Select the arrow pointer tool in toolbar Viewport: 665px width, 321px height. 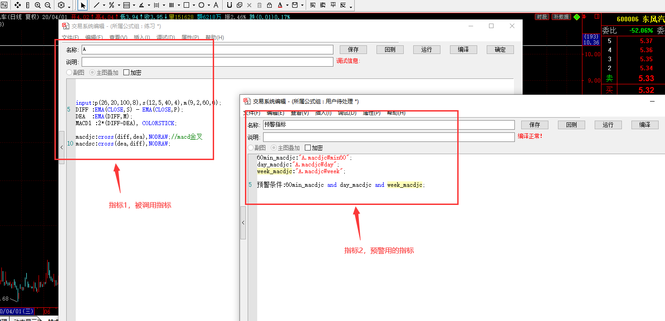click(83, 5)
